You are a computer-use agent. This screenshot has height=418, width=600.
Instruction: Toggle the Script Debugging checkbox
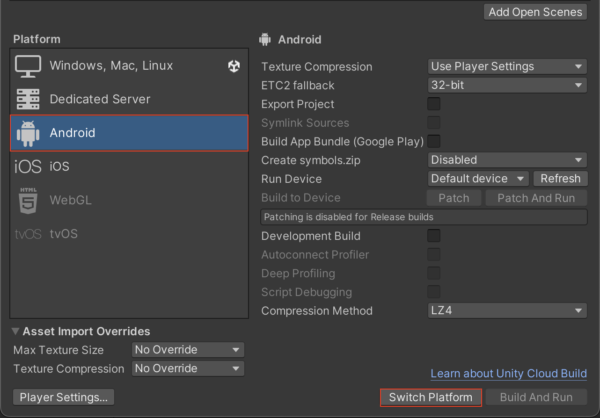(x=434, y=292)
